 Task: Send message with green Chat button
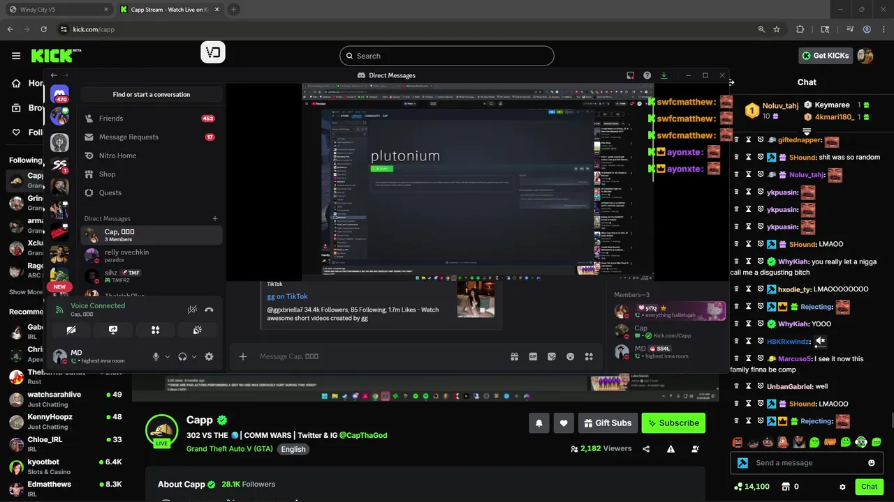click(870, 487)
